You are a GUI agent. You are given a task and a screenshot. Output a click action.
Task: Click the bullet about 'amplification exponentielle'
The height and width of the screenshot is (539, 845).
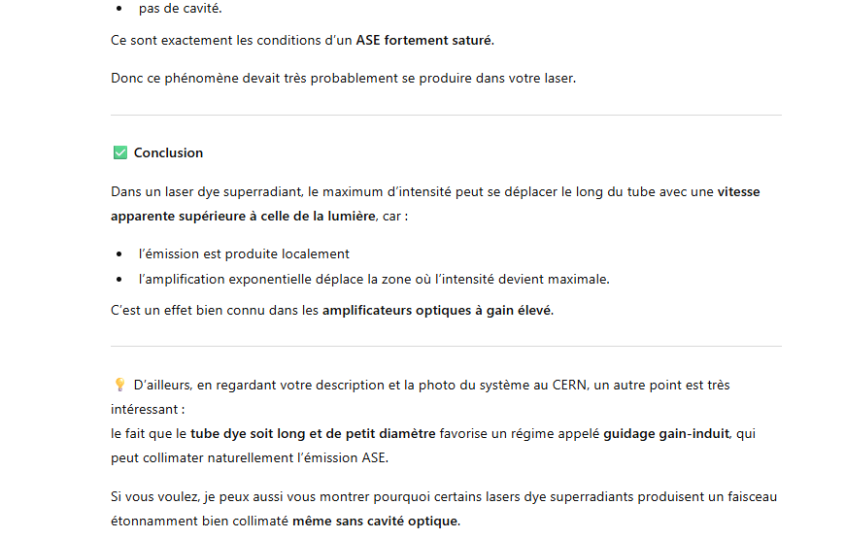[x=374, y=279]
